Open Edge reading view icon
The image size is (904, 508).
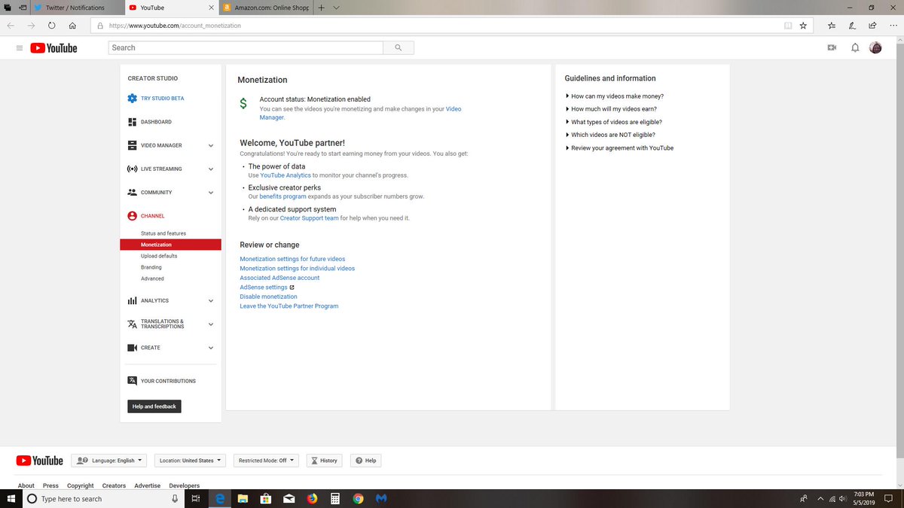coord(788,25)
